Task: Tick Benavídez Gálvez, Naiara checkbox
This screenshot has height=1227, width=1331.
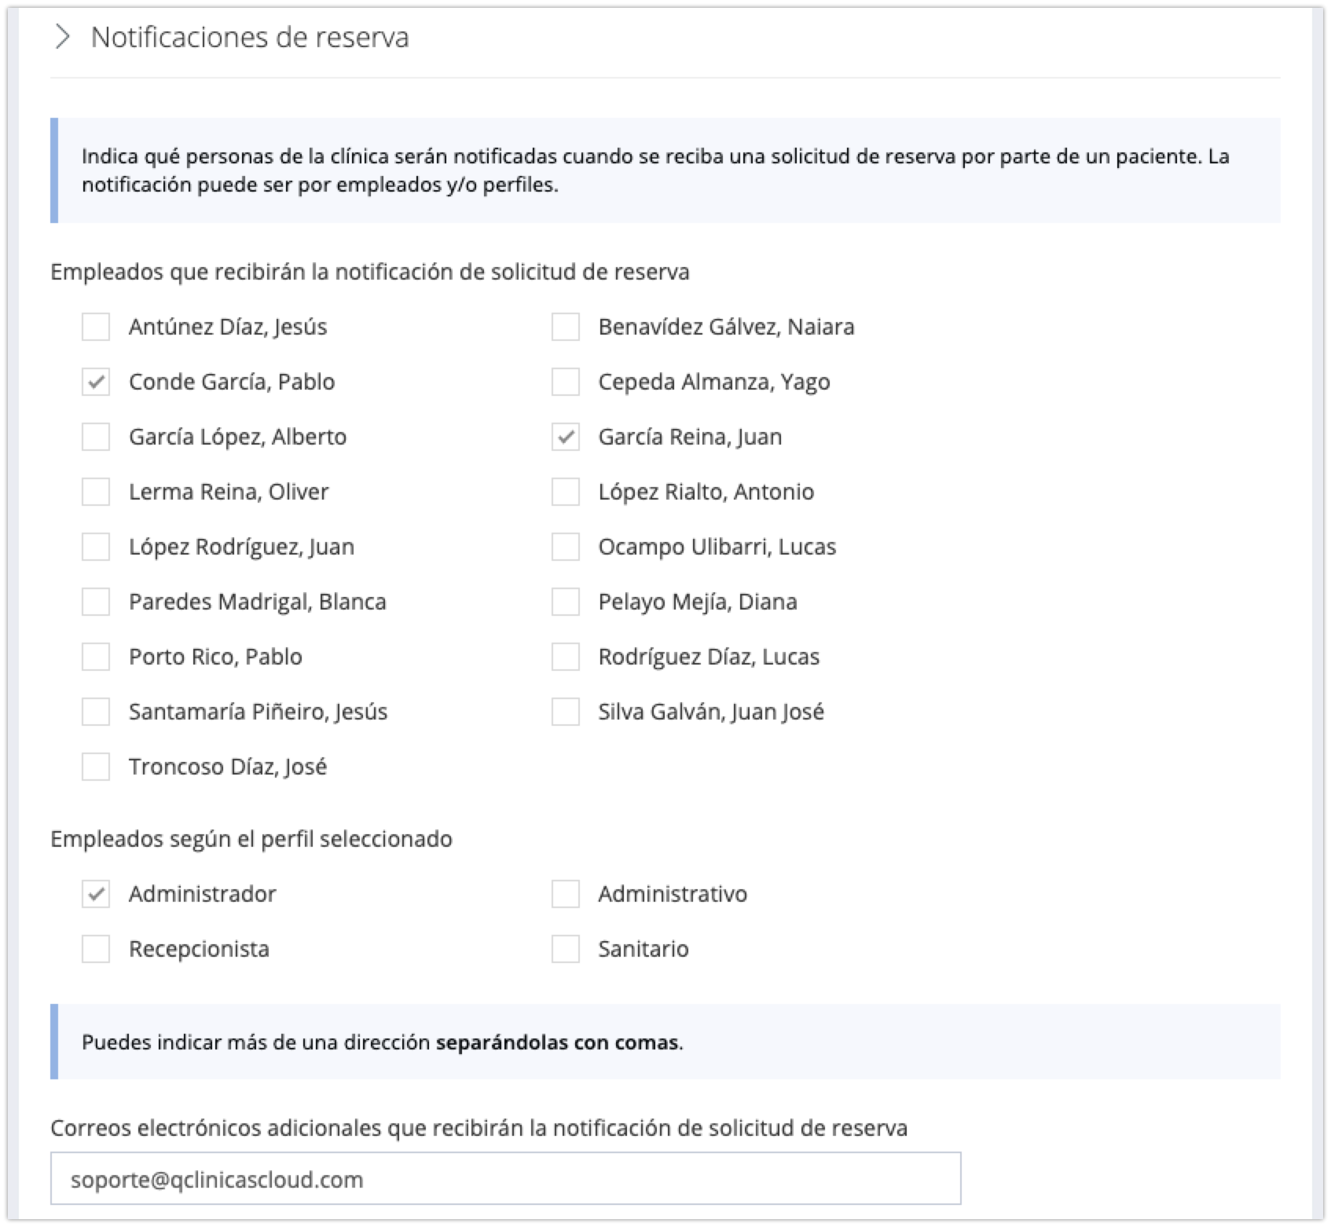Action: [x=566, y=327]
